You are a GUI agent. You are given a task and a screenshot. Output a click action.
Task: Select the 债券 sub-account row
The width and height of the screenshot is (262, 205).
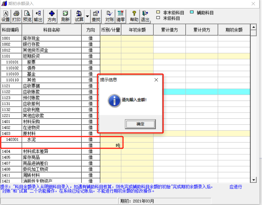[125, 68]
